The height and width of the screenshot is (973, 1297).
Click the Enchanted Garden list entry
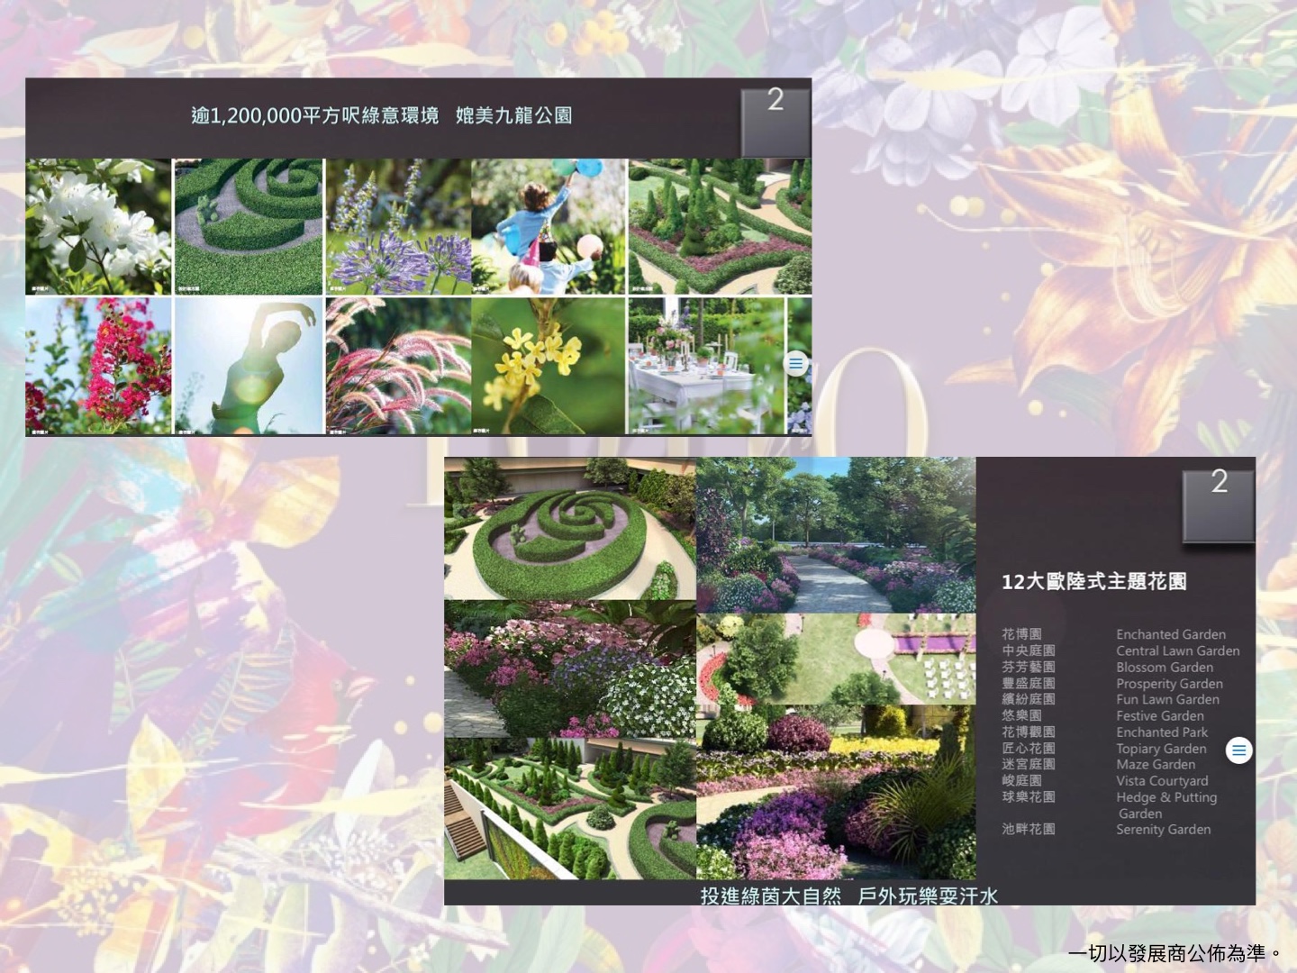pyautogui.click(x=1170, y=634)
